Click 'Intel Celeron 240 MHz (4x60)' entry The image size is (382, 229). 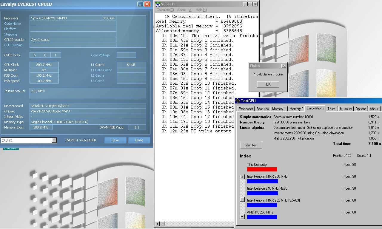pyautogui.click(x=267, y=188)
